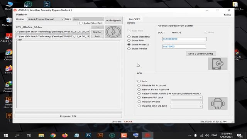Open Task View in taskbar
247x139 pixels.
pos(29,136)
